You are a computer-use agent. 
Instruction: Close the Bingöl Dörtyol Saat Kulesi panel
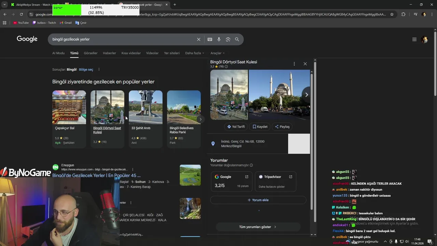pos(305,64)
